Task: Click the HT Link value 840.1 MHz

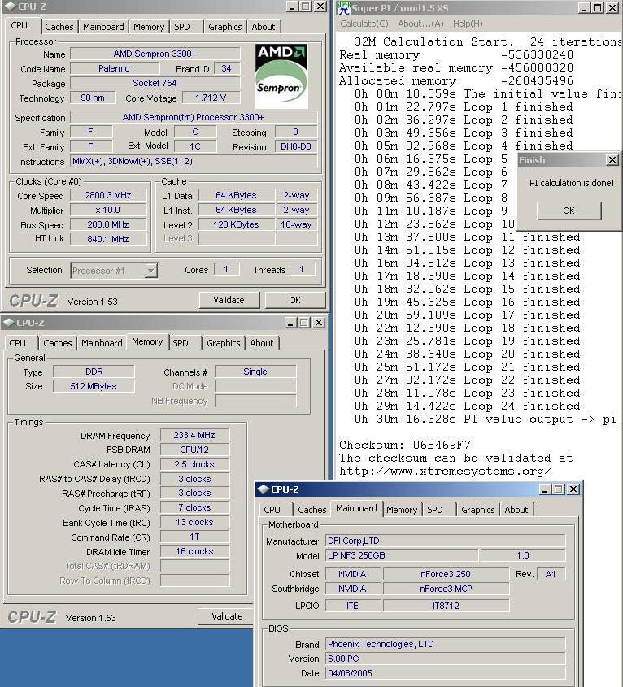Action: tap(108, 239)
